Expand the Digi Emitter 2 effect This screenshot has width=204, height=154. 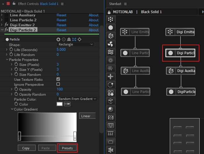[x=2, y=25]
